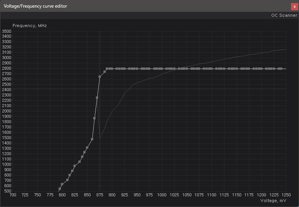Click the curve point near 1230 MHz
Viewport: 299px width, 207px height.
coord(84,152)
